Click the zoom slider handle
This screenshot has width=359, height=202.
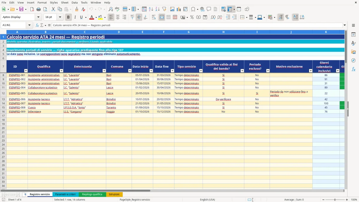tap(335, 200)
